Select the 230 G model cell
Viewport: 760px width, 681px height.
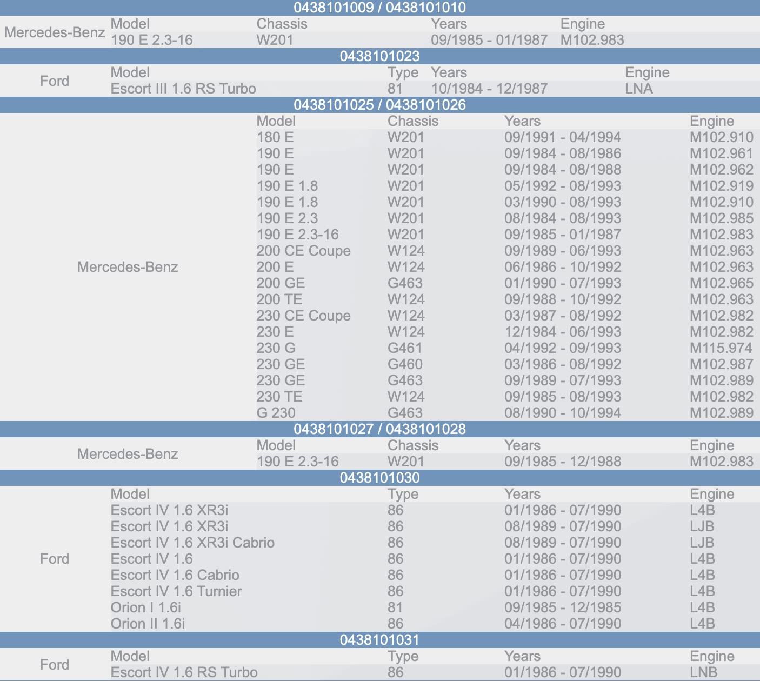[276, 348]
